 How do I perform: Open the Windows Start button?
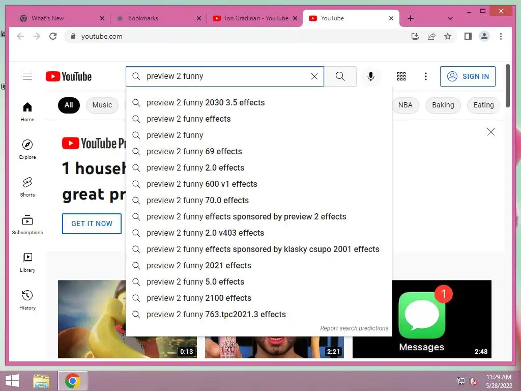(x=12, y=381)
